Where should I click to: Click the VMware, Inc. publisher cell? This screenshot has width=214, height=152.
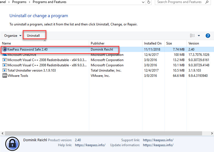(100, 76)
